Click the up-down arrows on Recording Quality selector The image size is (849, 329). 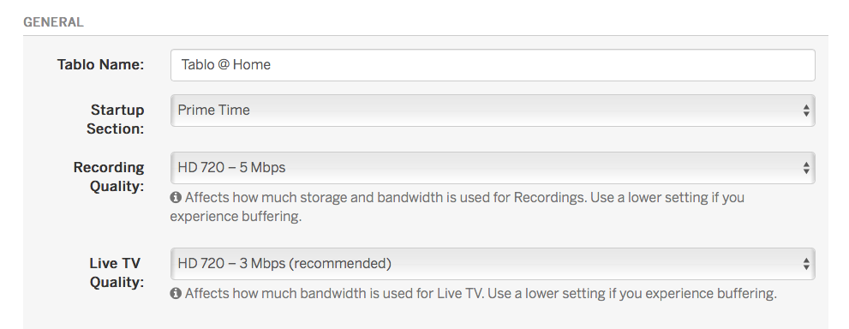[806, 168]
